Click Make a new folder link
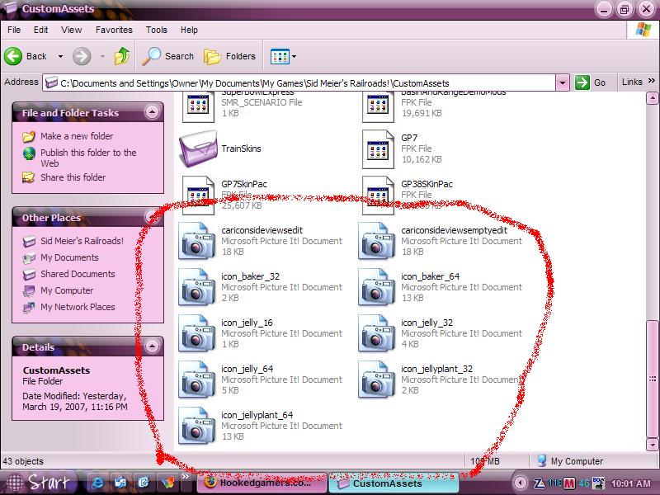 click(x=77, y=136)
